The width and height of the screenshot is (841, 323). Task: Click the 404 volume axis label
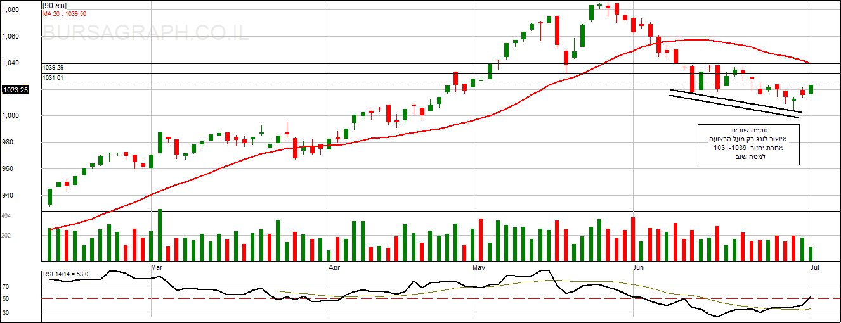(x=7, y=217)
